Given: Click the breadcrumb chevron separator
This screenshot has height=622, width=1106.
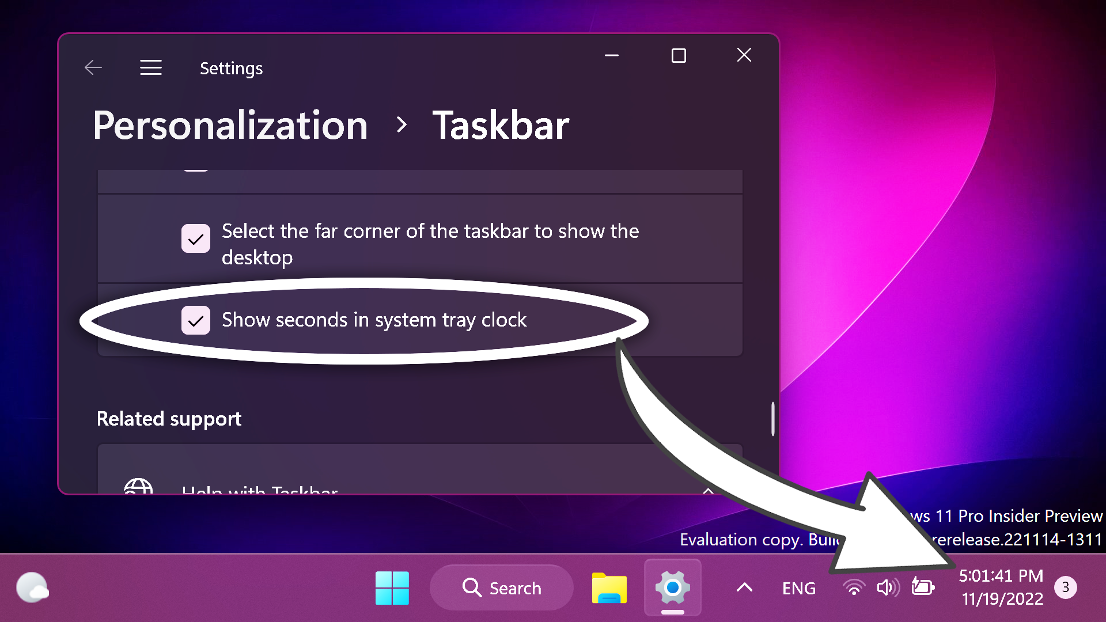Looking at the screenshot, I should [x=402, y=125].
